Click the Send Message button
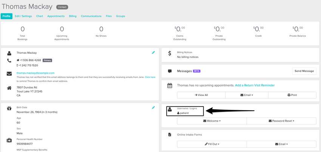Image resolution: width=321 pixels, height=152 pixels. tap(304, 71)
